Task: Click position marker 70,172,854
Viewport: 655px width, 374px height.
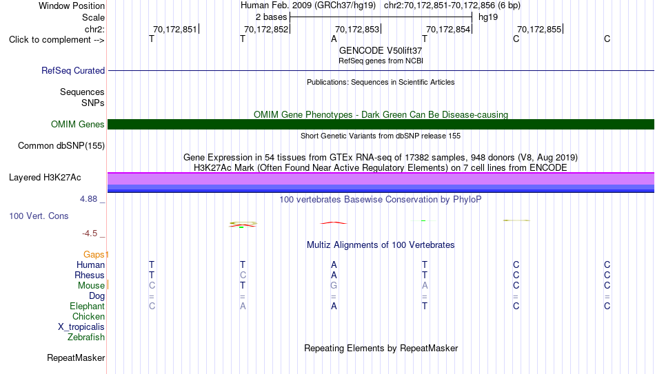Action: point(447,29)
